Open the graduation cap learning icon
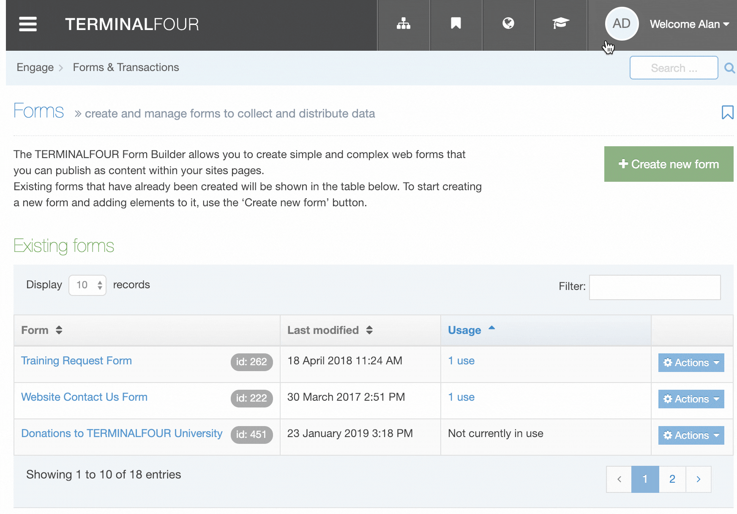Viewport: 737px width, 514px height. coord(560,24)
